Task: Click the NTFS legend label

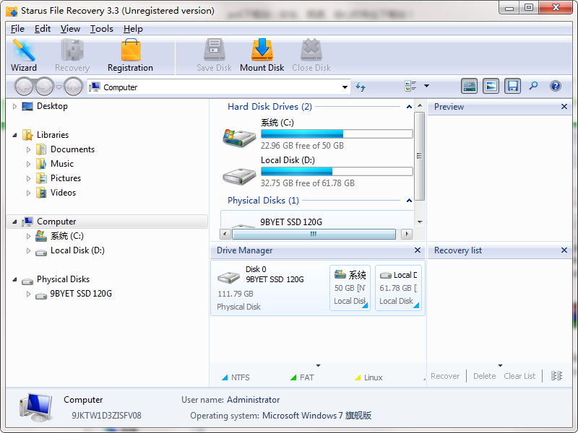Action: tap(240, 377)
